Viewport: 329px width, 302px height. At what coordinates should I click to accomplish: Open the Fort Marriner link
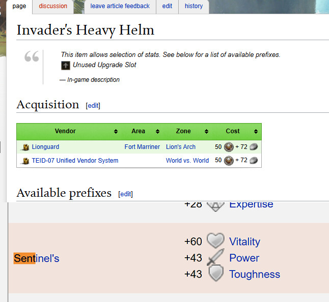[x=142, y=147]
